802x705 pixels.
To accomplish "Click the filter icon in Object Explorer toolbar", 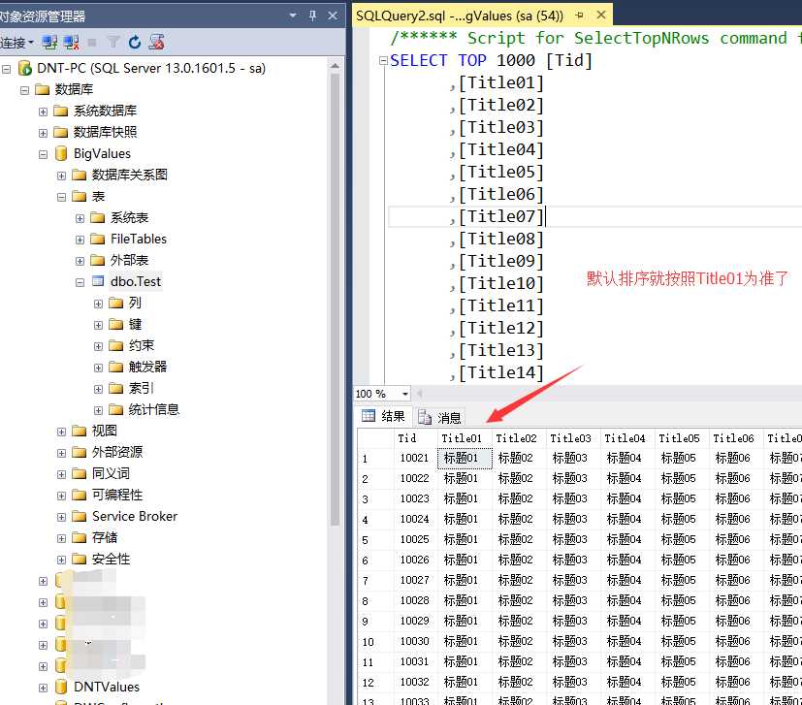I will tap(113, 43).
